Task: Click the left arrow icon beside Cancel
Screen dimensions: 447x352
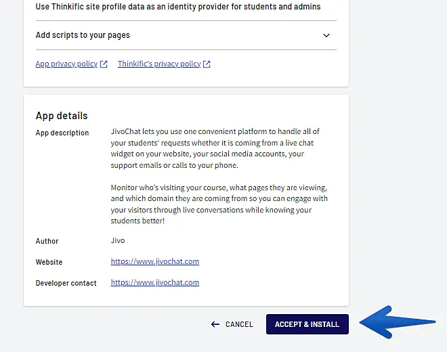Action: pyautogui.click(x=215, y=324)
